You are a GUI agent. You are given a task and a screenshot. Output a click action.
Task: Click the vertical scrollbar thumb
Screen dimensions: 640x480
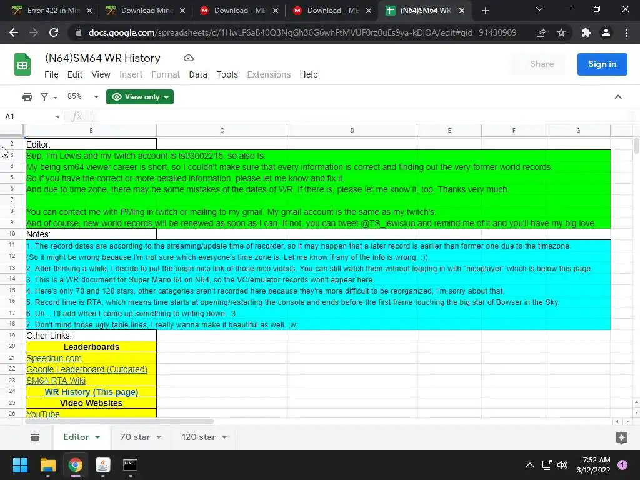click(x=636, y=146)
